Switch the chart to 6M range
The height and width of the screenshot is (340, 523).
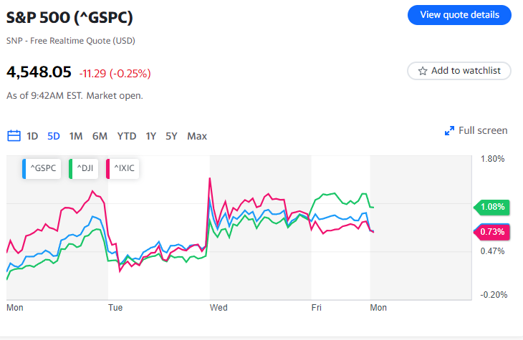(x=100, y=136)
